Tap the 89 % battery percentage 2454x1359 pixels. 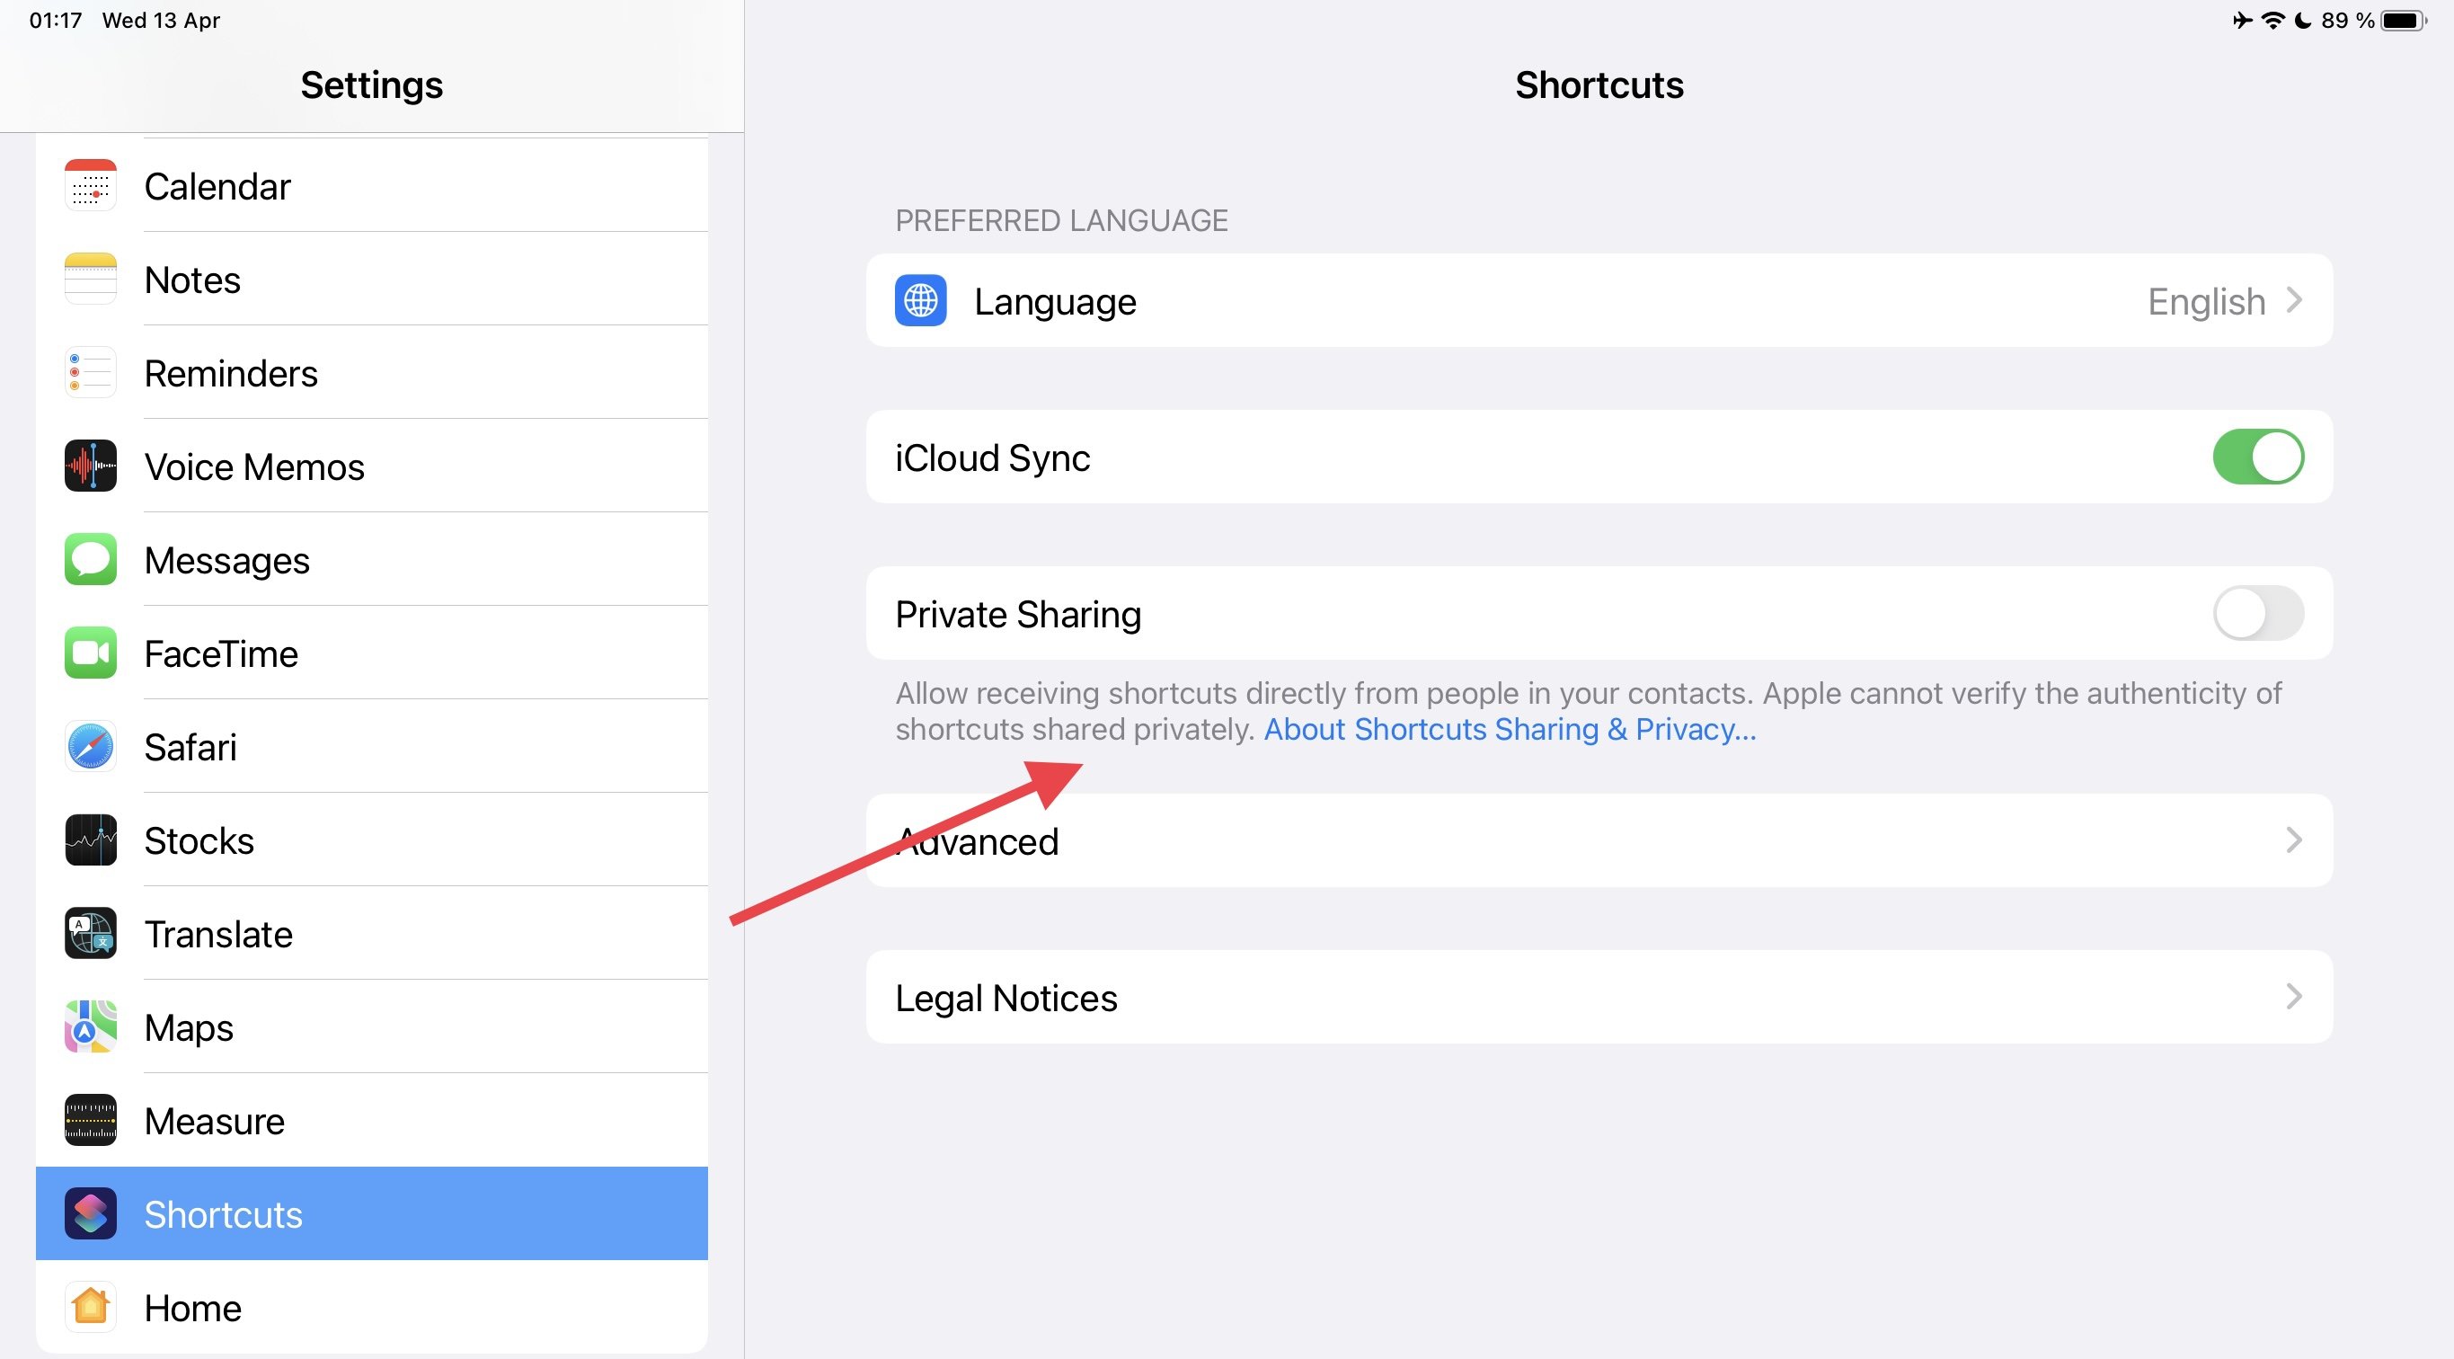tap(2347, 20)
